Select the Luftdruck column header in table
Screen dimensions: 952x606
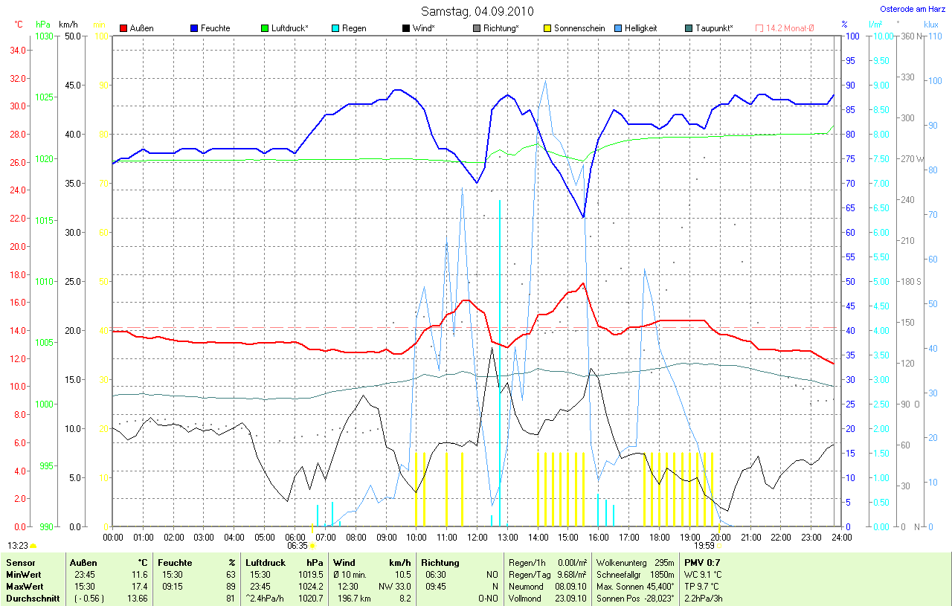tap(266, 563)
